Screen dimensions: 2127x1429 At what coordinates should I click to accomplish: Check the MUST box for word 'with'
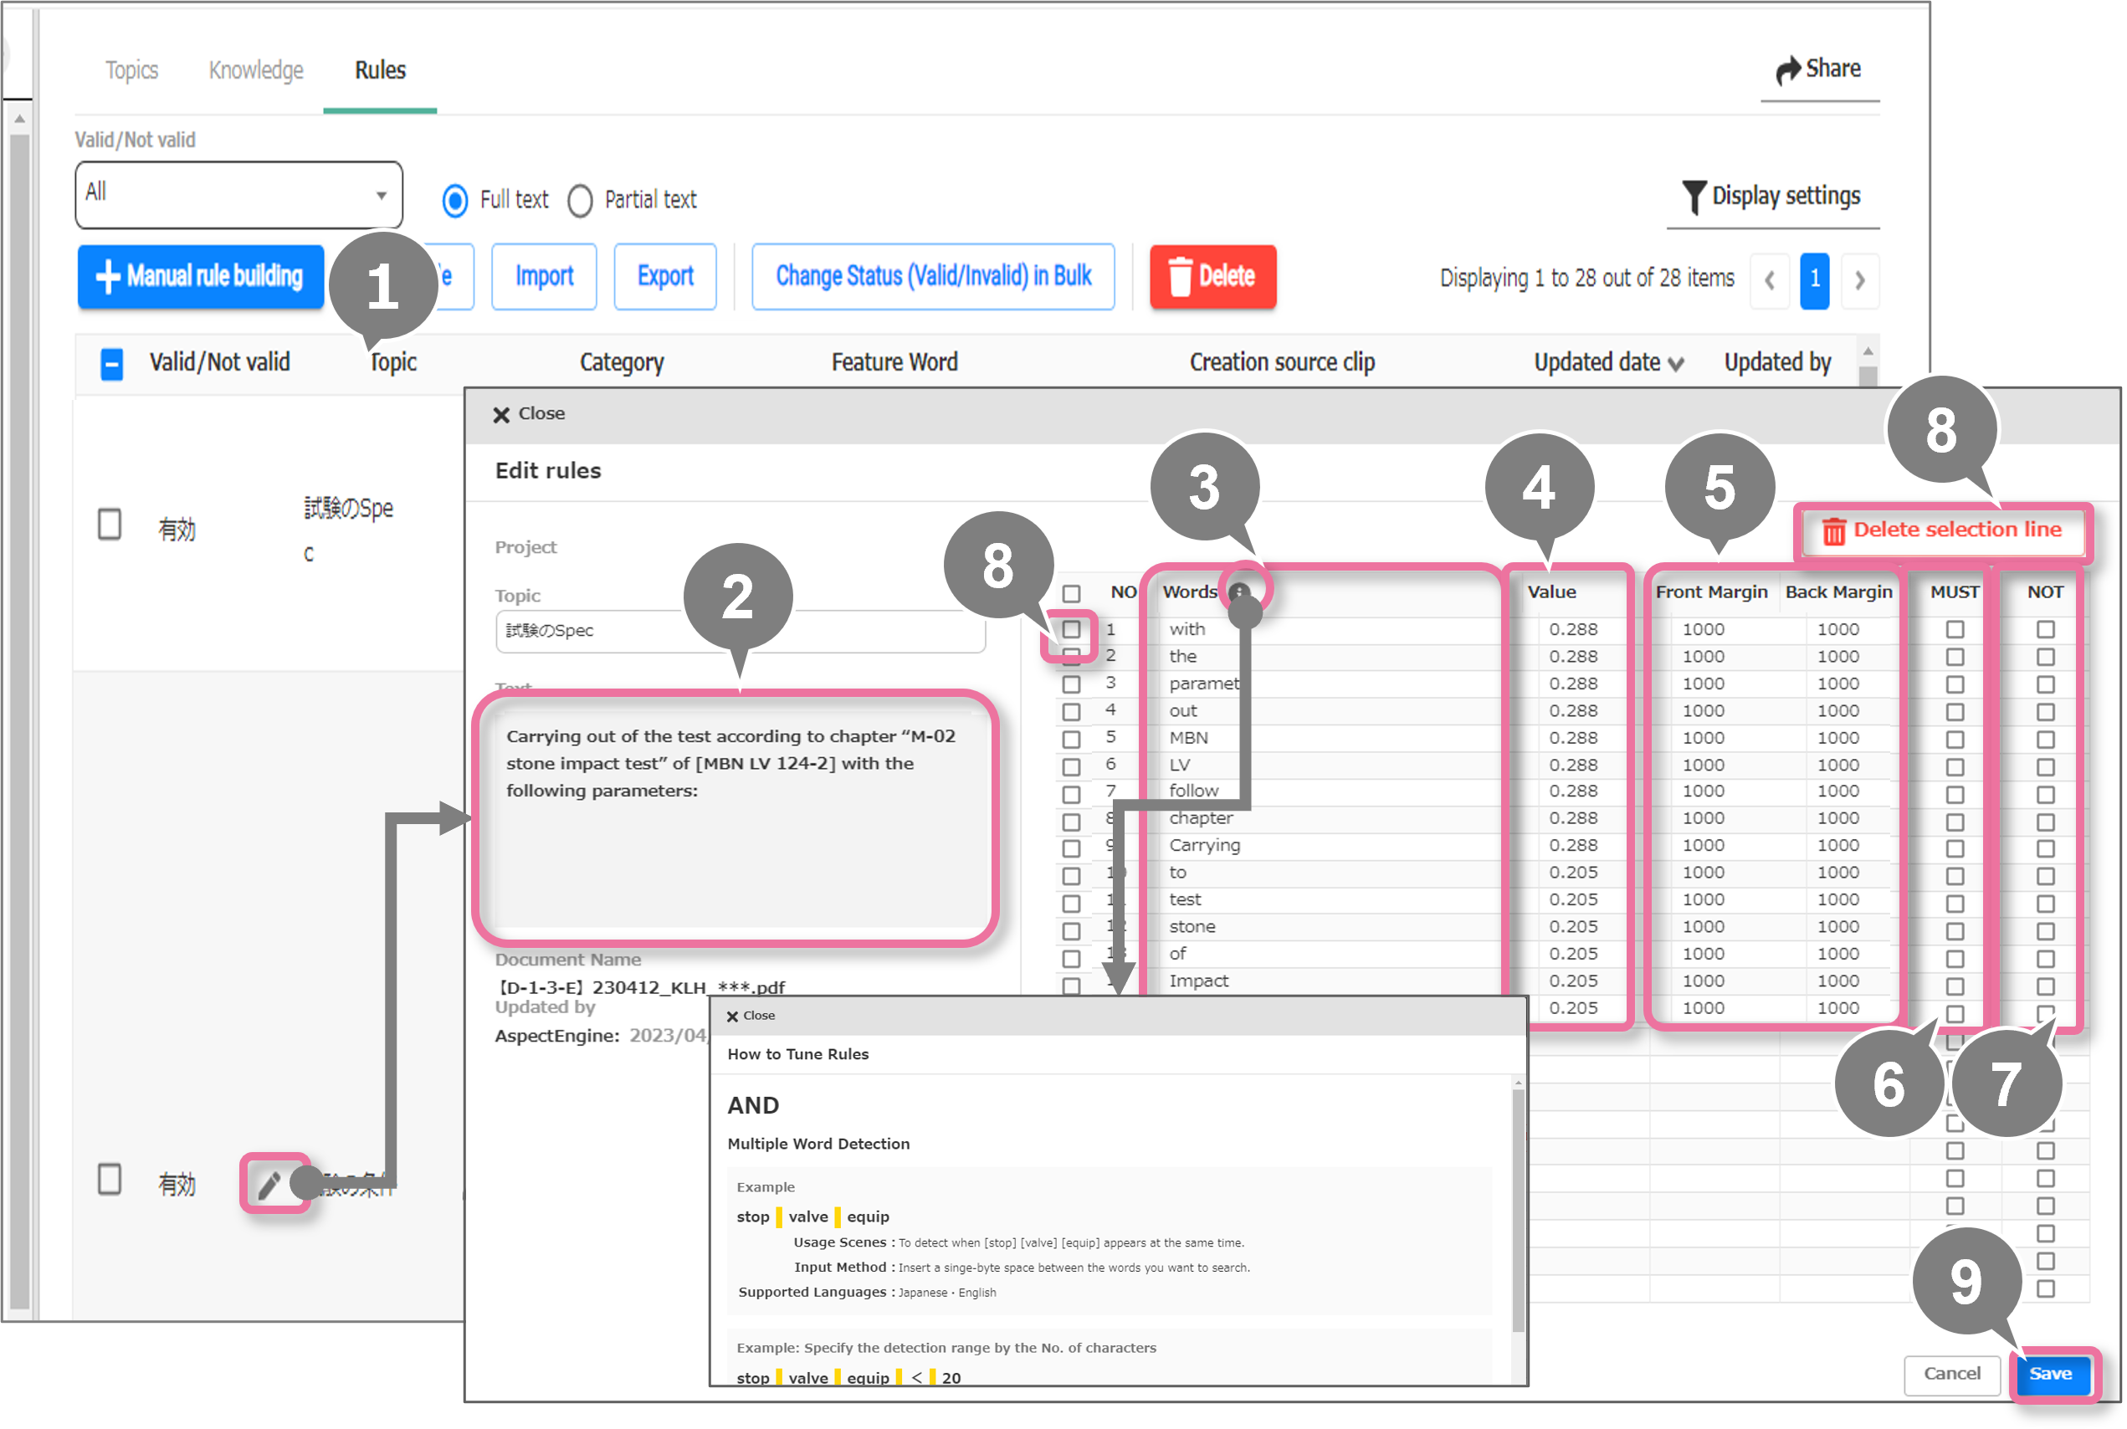[x=1954, y=630]
